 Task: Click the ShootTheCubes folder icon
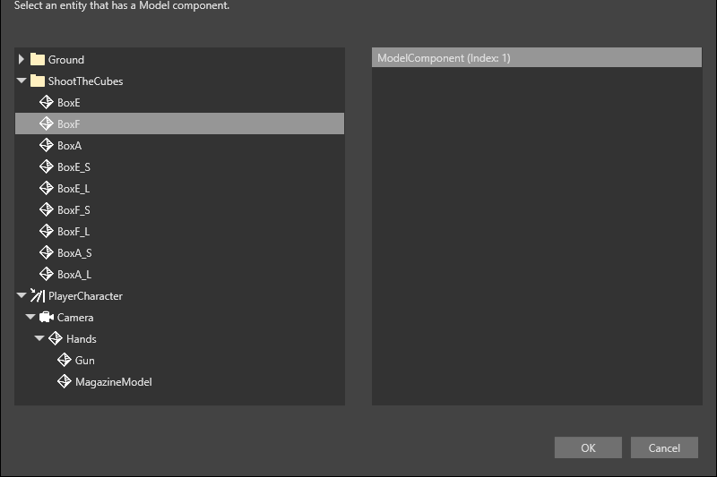38,81
